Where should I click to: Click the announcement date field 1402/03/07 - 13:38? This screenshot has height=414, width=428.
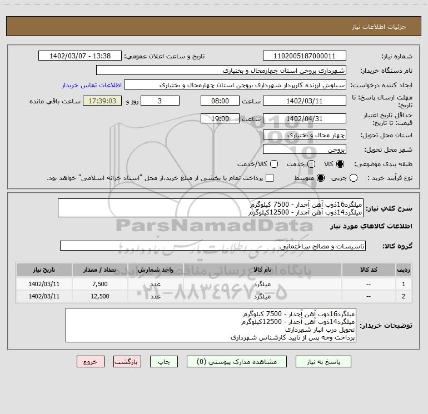80,56
